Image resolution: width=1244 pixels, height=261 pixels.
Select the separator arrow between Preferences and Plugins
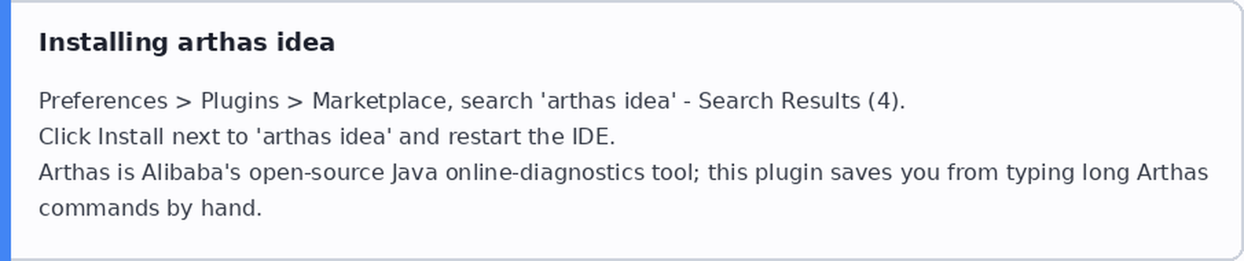(x=184, y=102)
